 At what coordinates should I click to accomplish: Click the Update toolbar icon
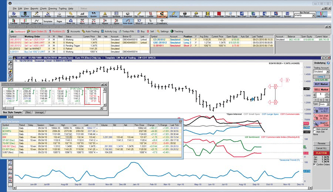[x=14, y=14]
